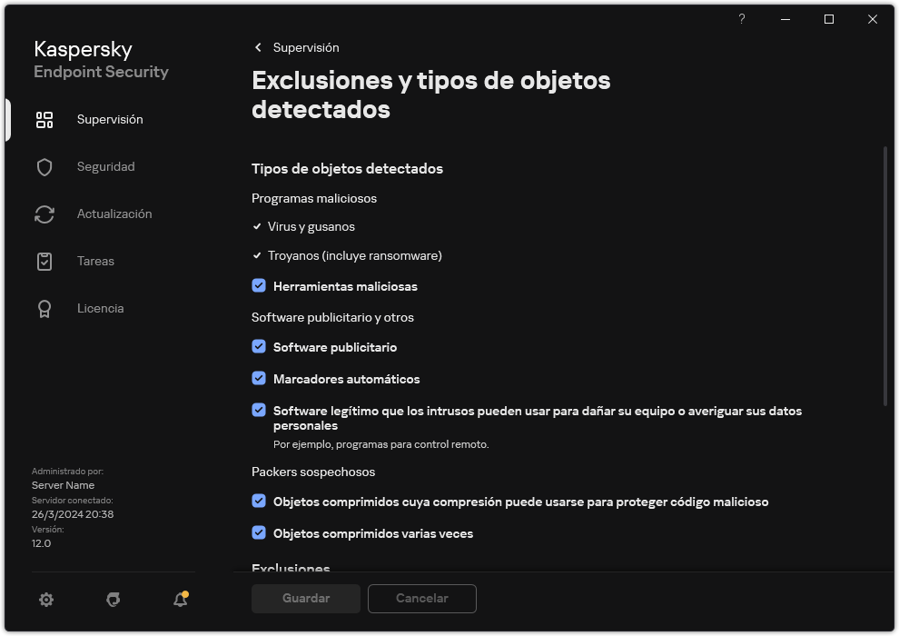Open the support Kaspersky icon
899x636 pixels.
coord(113,600)
